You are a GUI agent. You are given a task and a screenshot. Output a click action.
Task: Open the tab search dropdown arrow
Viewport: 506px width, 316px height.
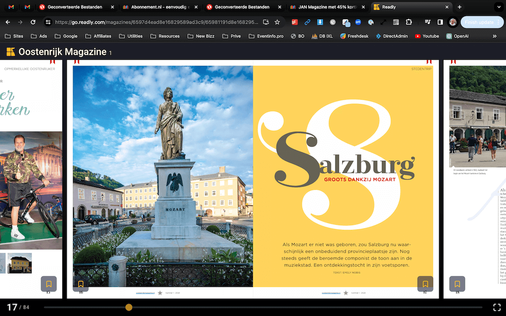pyautogui.click(x=499, y=7)
